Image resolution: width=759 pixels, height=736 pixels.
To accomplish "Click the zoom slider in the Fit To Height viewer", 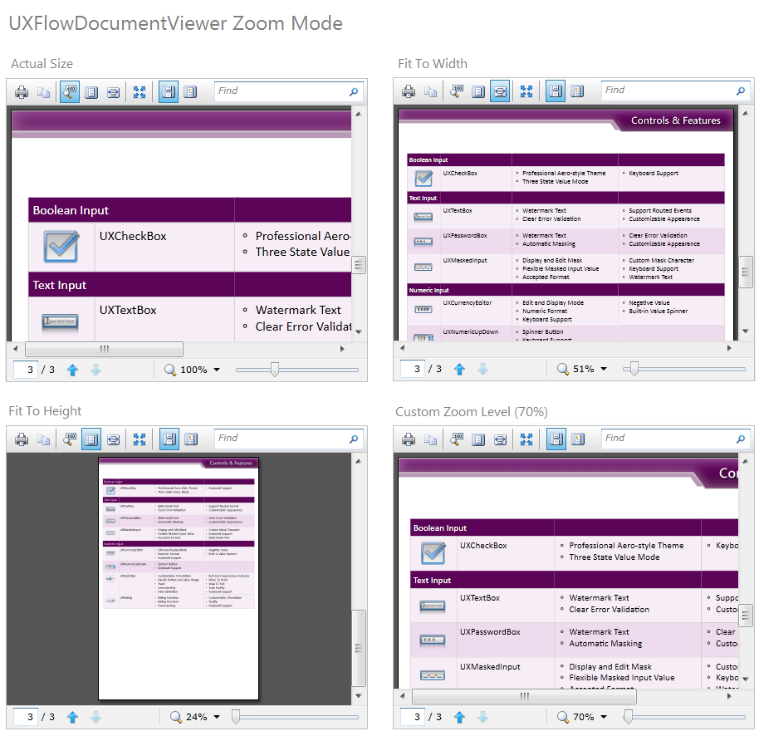I will [297, 717].
